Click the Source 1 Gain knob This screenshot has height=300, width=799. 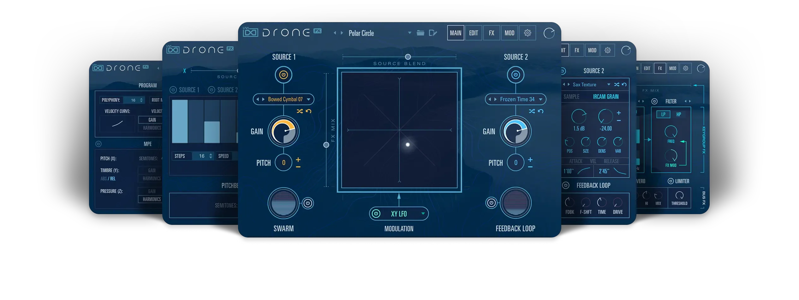[x=283, y=132]
